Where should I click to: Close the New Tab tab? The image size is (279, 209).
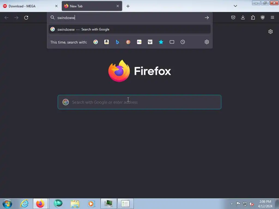coord(118,6)
